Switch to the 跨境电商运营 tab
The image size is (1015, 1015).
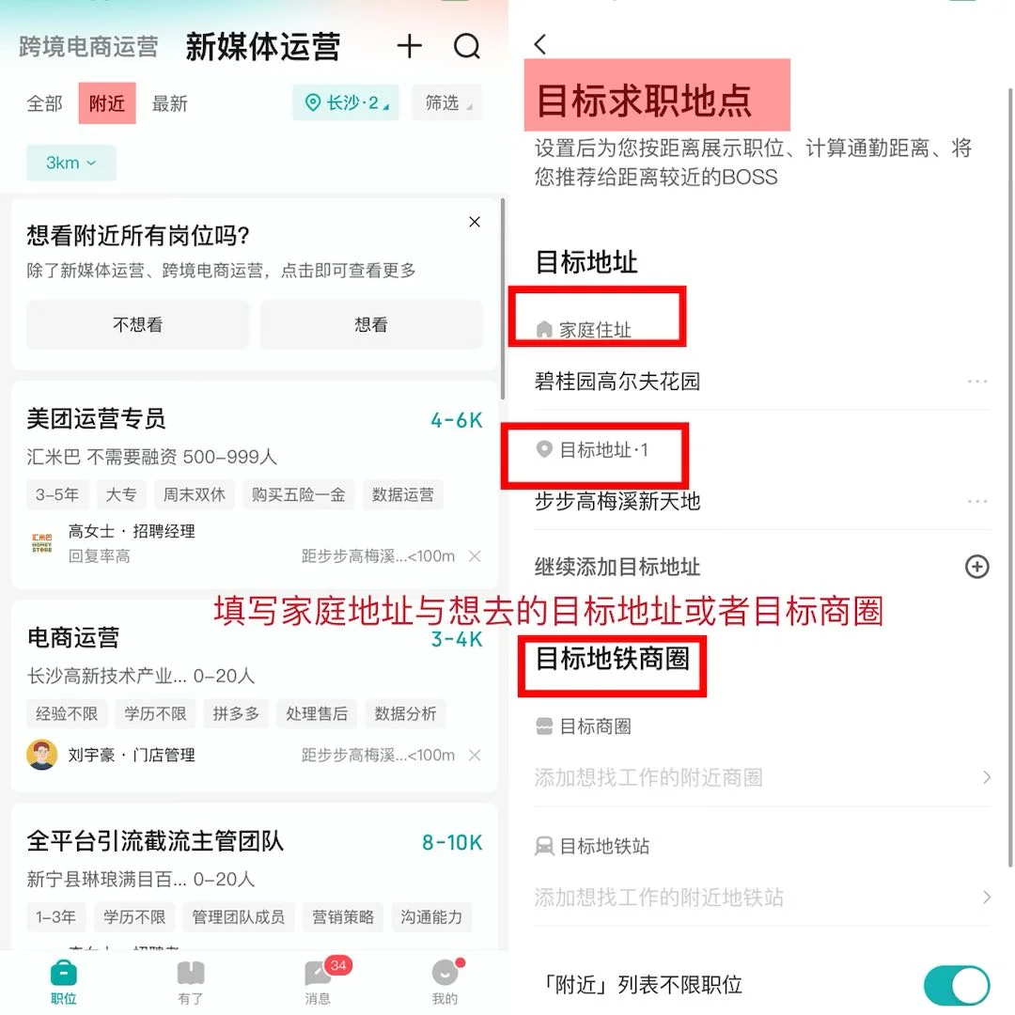pos(88,47)
